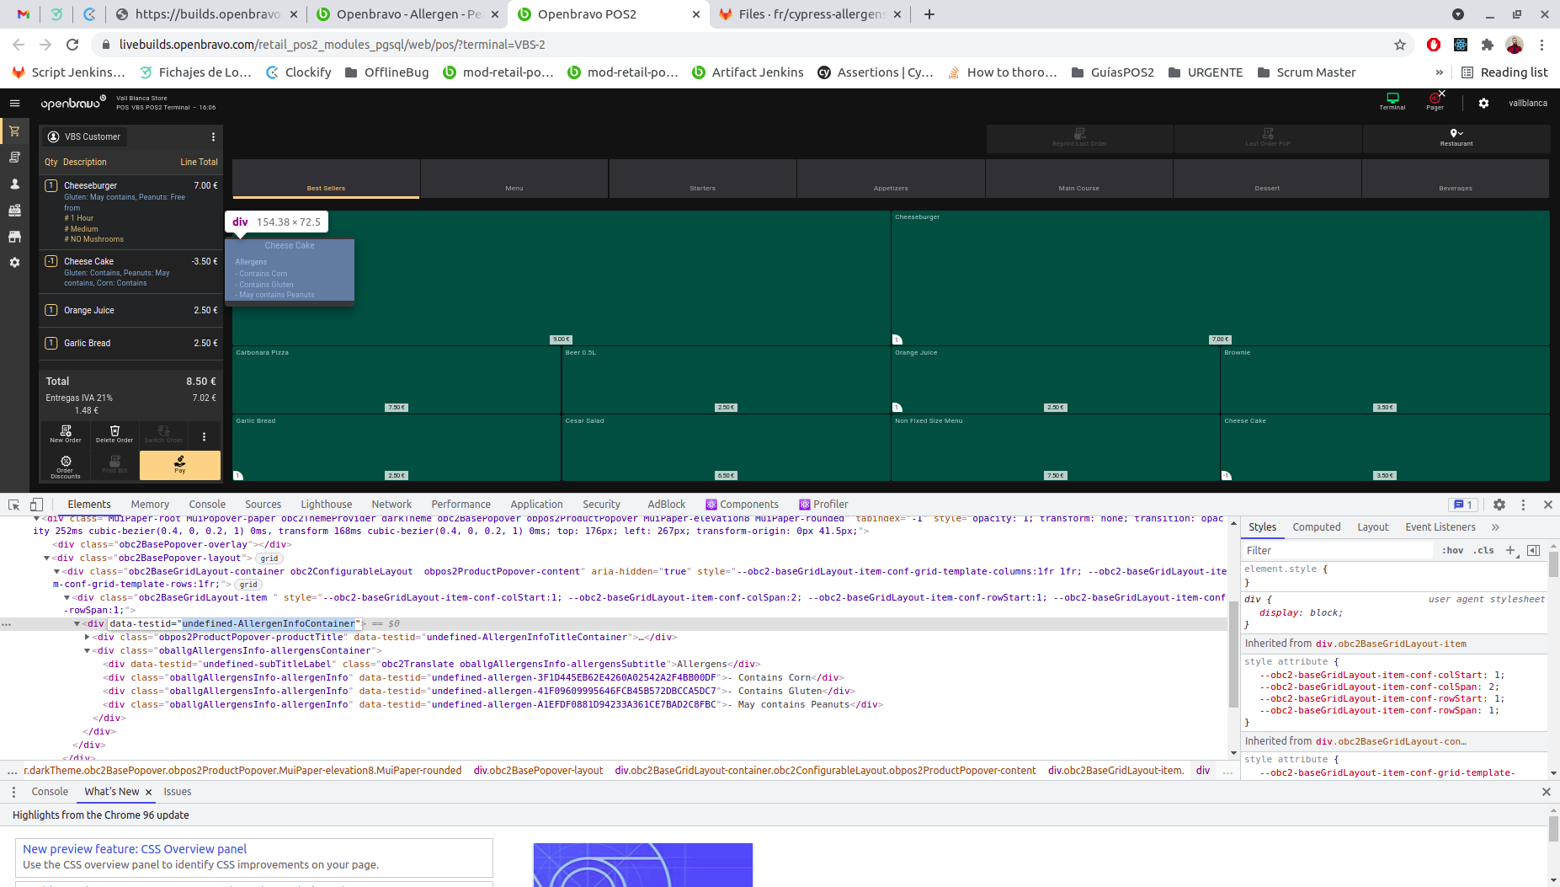Activate DevTools element inspector arrow
Image resolution: width=1560 pixels, height=887 pixels.
point(13,505)
